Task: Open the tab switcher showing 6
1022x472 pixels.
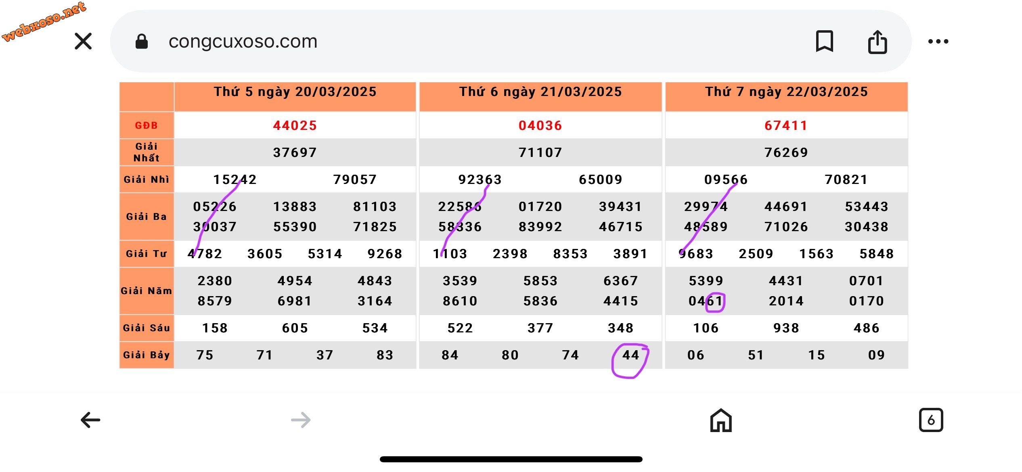Action: 931,420
